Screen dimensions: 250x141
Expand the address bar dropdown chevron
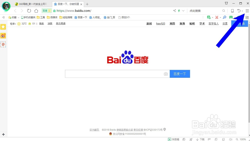(x=183, y=11)
